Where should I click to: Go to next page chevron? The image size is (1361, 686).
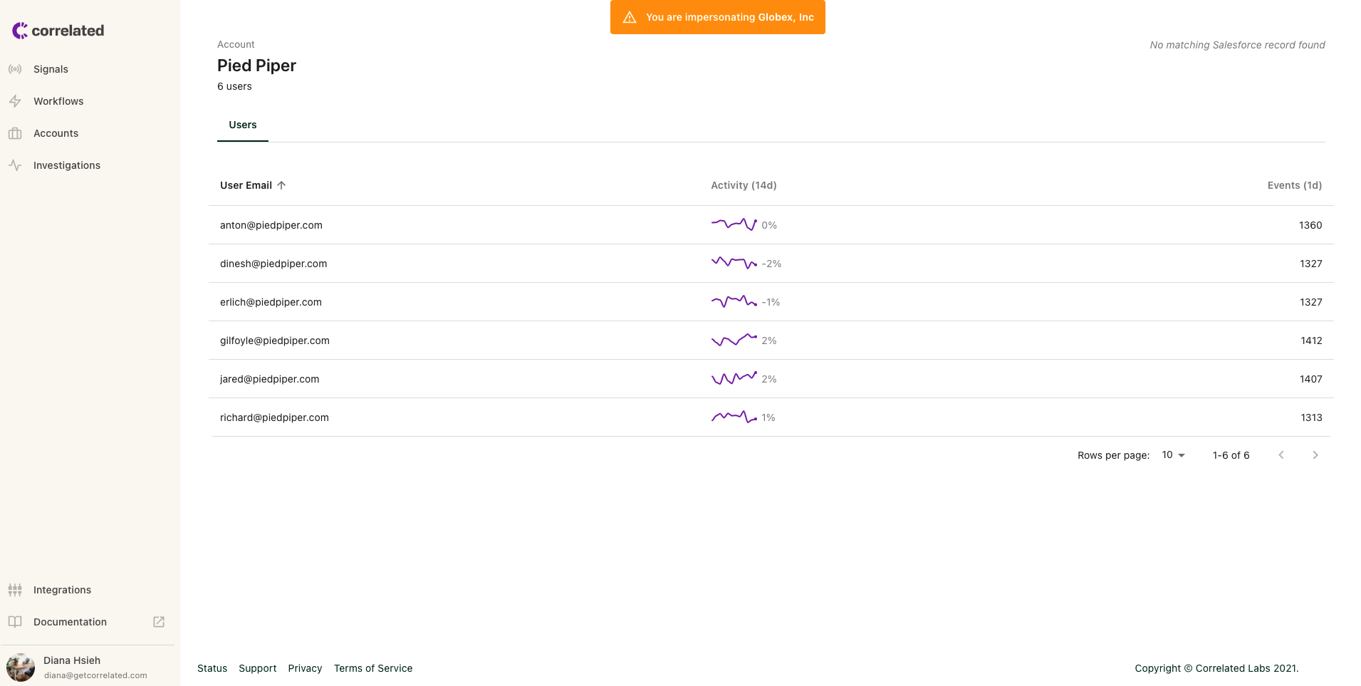tap(1315, 455)
